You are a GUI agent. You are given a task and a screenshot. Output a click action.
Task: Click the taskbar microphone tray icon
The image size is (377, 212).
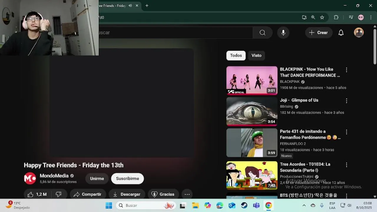coord(322,206)
